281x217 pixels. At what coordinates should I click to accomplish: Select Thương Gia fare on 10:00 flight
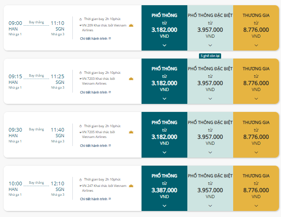coord(256,188)
